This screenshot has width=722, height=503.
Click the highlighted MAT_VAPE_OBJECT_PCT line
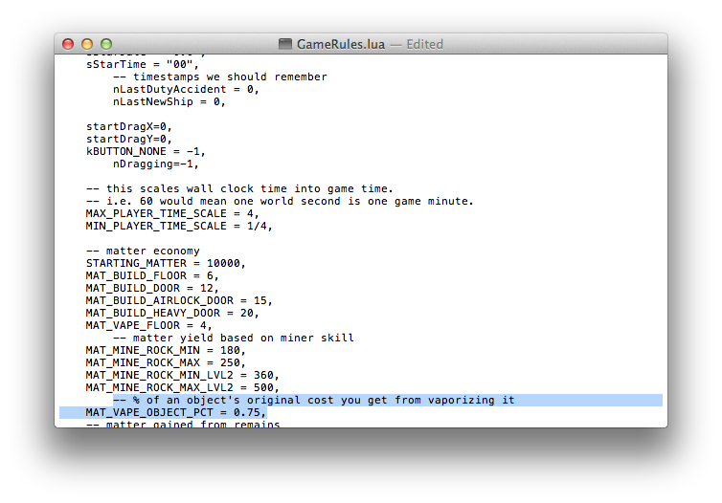click(175, 412)
